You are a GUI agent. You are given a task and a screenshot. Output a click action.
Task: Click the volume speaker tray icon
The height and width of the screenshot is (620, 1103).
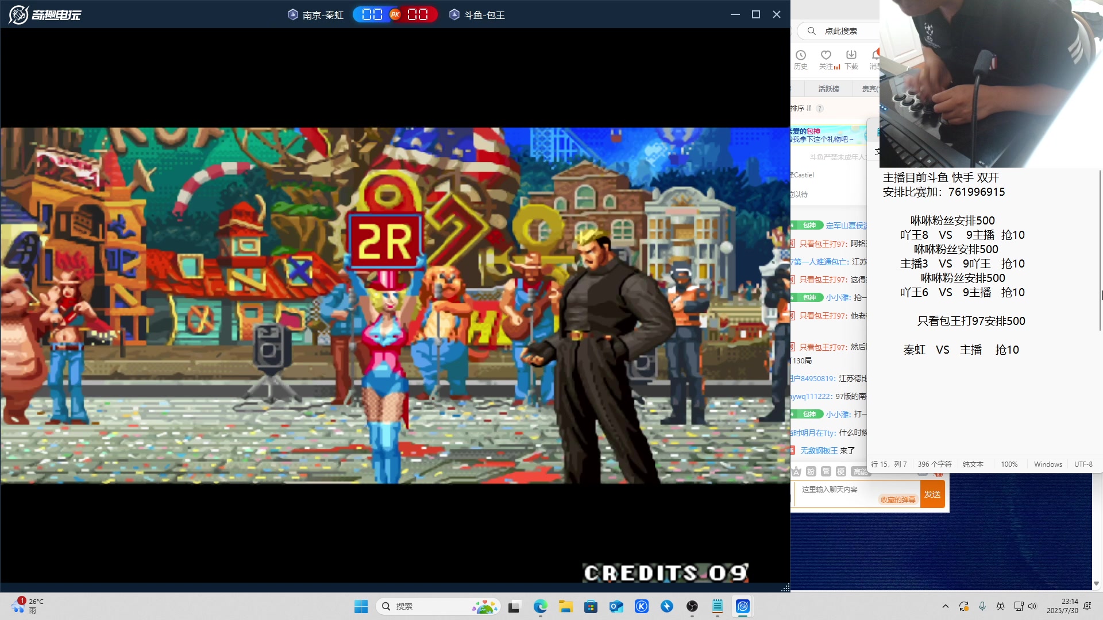tap(1032, 606)
